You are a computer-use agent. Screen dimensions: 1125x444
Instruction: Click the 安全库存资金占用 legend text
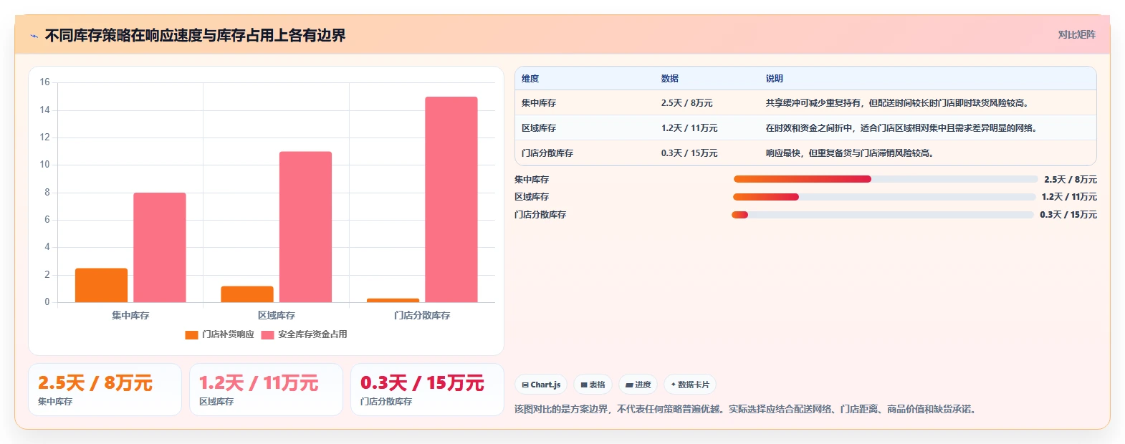tap(312, 334)
